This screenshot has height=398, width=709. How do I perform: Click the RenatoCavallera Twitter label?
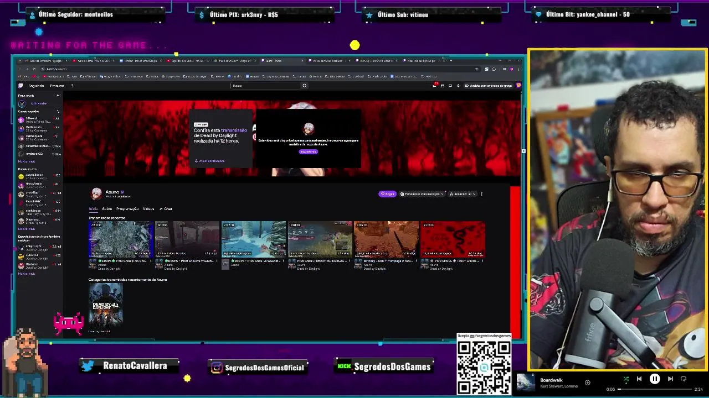click(x=130, y=366)
